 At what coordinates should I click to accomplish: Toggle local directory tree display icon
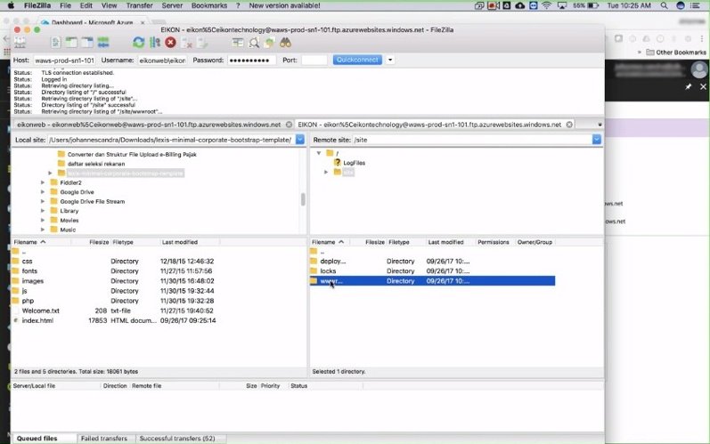71,43
